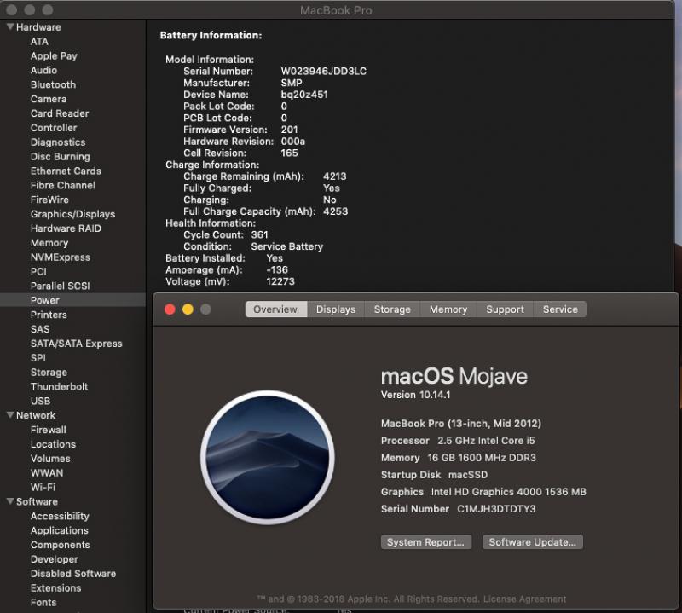Select the Support tab
The height and width of the screenshot is (613, 682).
click(505, 309)
